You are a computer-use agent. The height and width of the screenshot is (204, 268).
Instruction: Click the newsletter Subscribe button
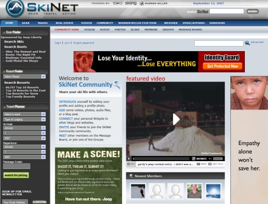point(40,202)
